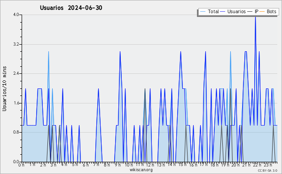Click the 'wikiscan.org' caption

(x=141, y=170)
